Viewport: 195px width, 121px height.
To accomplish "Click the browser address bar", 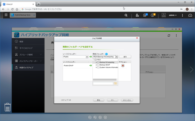I will (x=99, y=9).
